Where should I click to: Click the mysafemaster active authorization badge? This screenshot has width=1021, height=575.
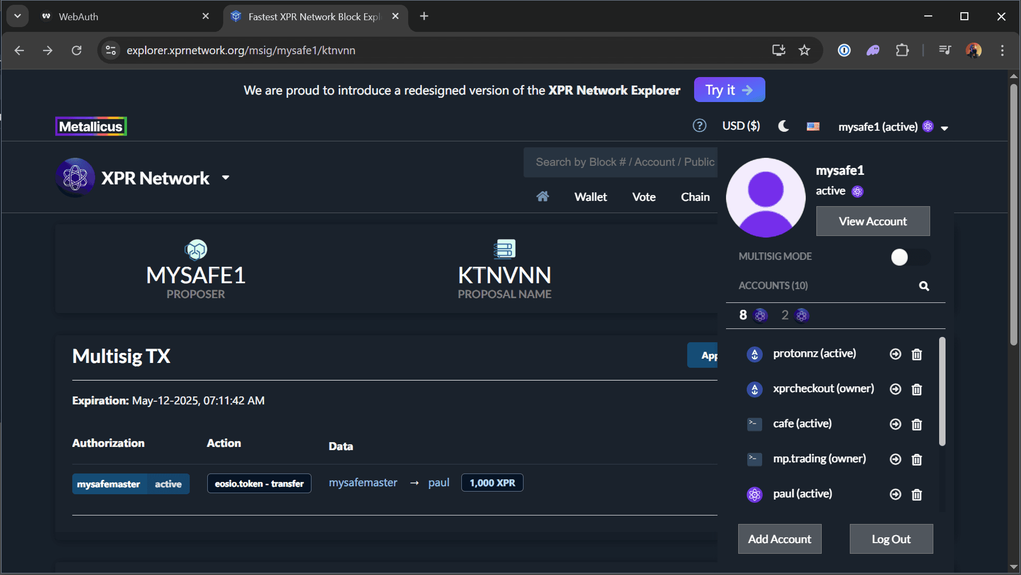click(x=131, y=484)
